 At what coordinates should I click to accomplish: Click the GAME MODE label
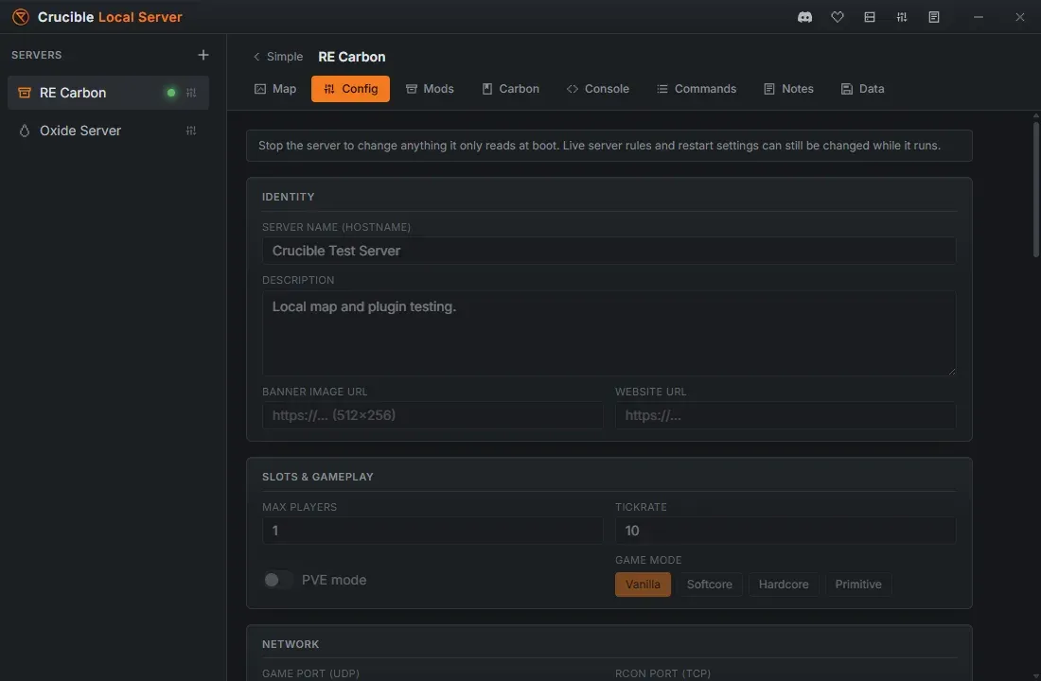coord(648,560)
